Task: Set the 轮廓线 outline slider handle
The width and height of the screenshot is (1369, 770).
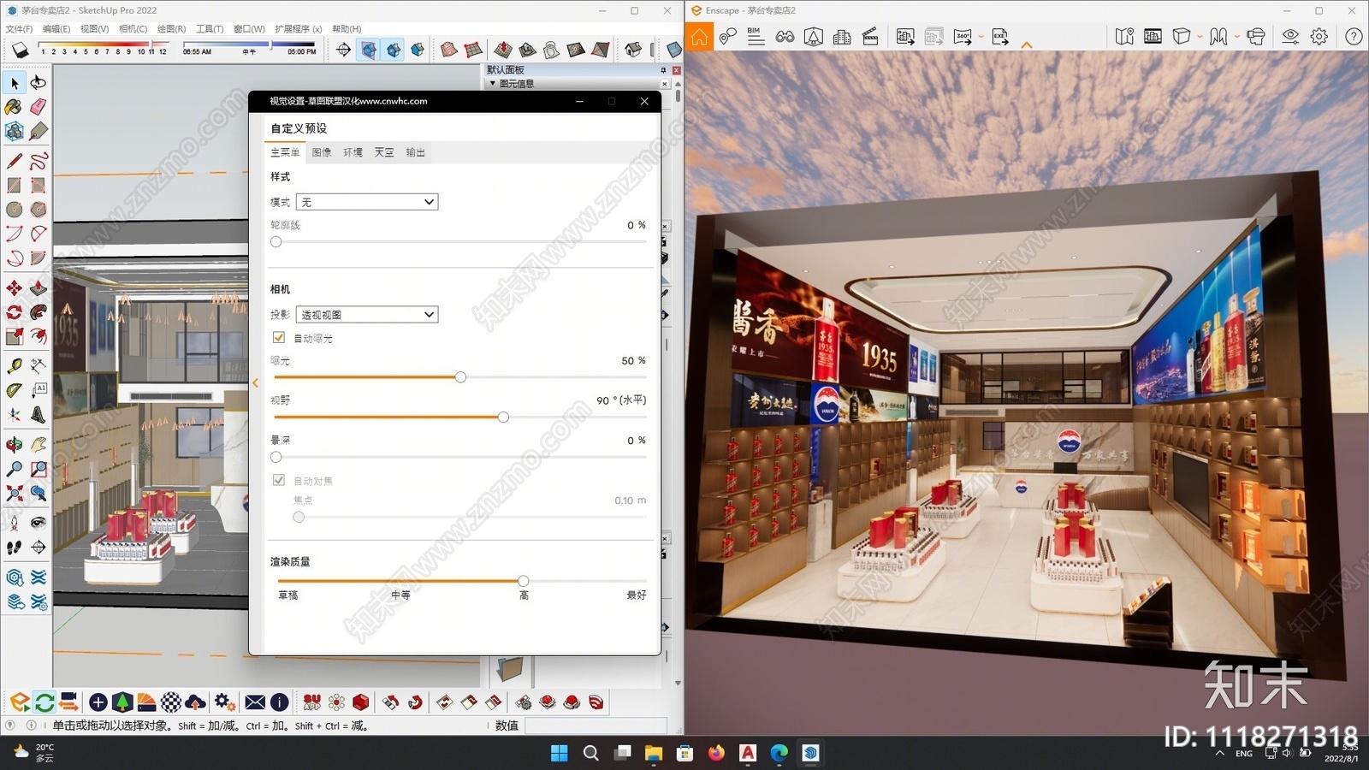Action: pos(276,242)
